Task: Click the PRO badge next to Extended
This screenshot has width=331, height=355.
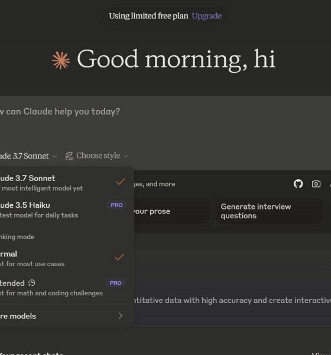Action: click(x=115, y=283)
